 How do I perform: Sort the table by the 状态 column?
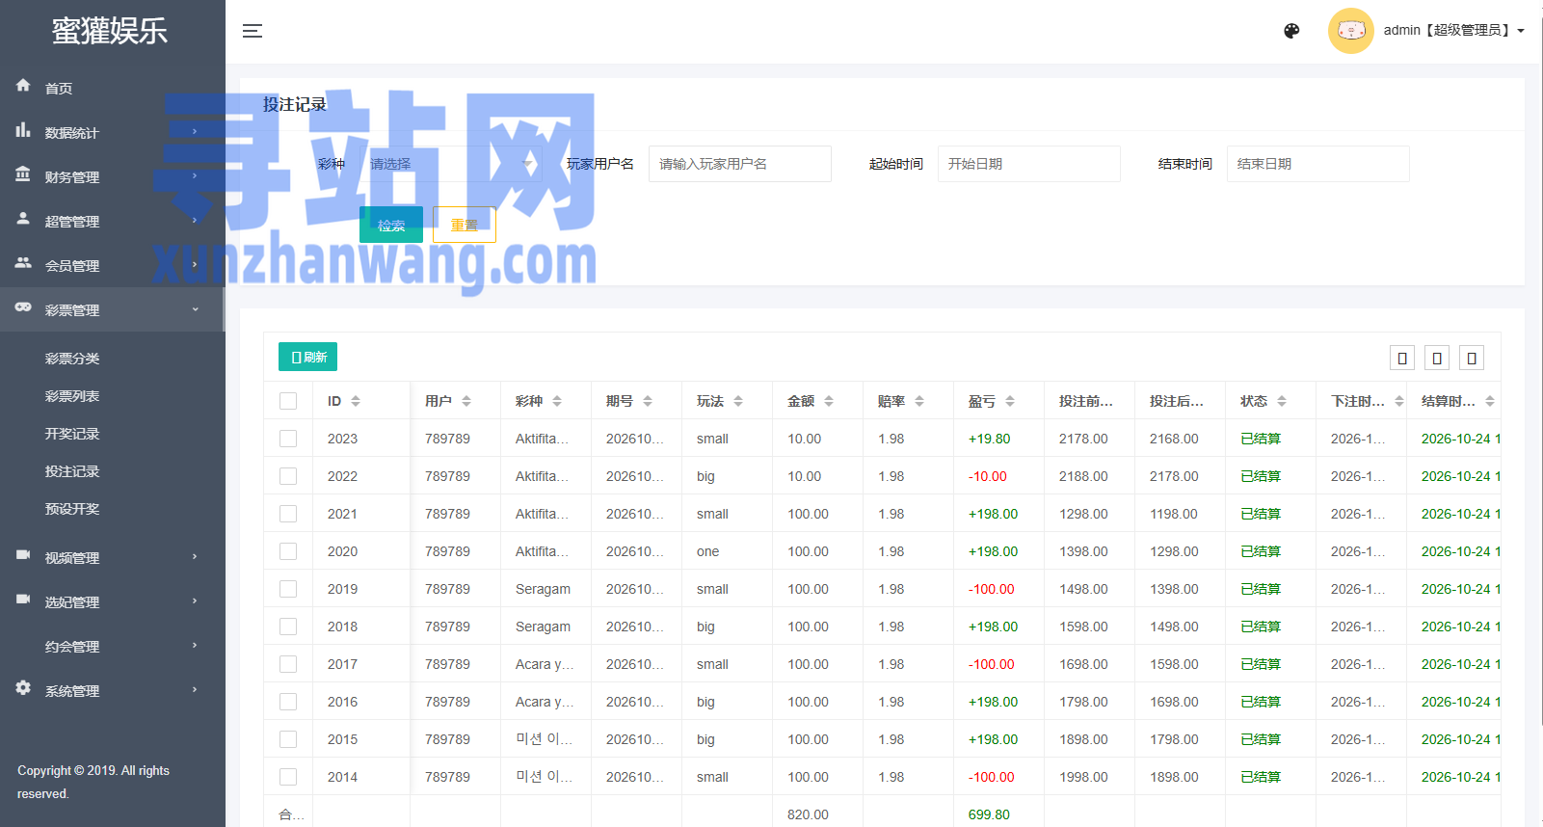pos(1282,401)
